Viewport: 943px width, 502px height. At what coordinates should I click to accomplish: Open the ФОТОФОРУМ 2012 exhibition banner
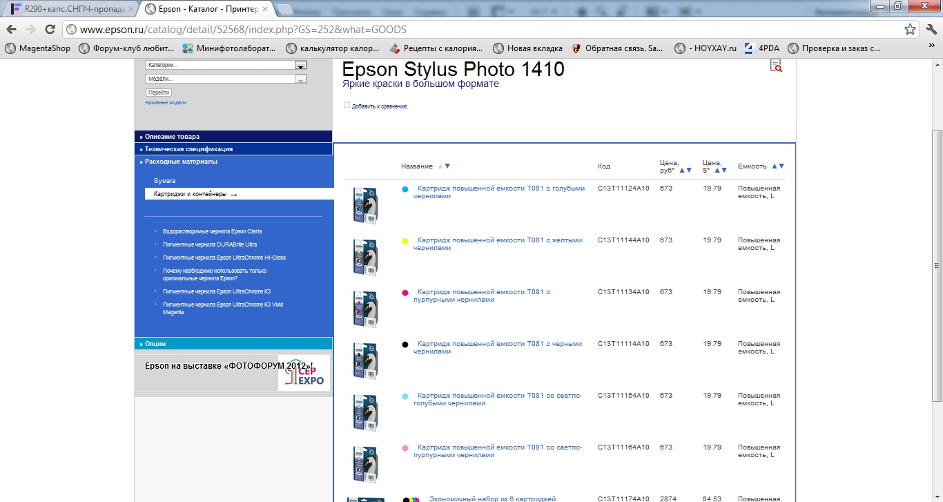233,374
